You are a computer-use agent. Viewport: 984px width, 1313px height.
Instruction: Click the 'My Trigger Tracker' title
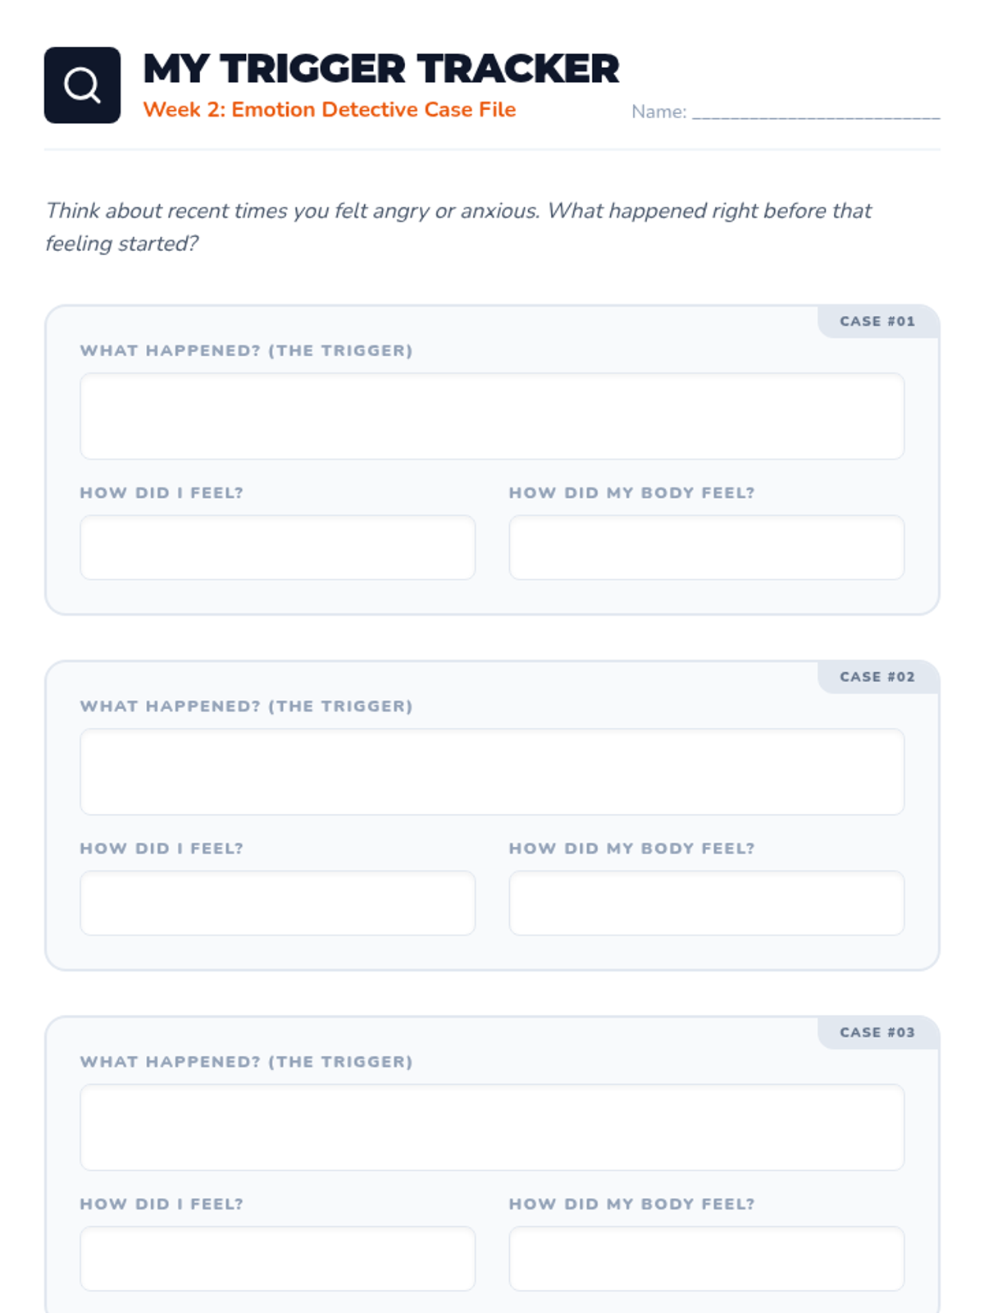tap(380, 69)
